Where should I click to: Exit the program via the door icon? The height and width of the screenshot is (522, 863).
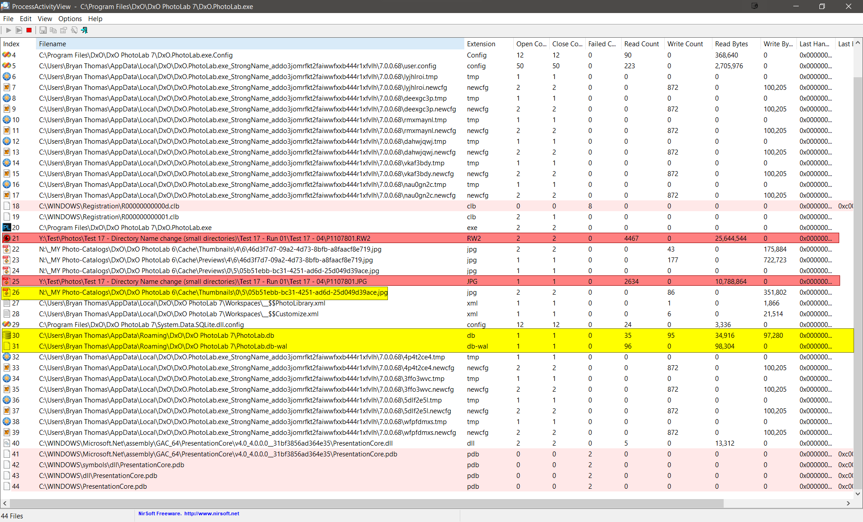click(84, 30)
